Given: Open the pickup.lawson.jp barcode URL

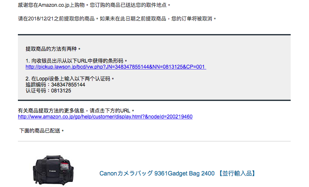Looking at the screenshot, I should point(116,67).
